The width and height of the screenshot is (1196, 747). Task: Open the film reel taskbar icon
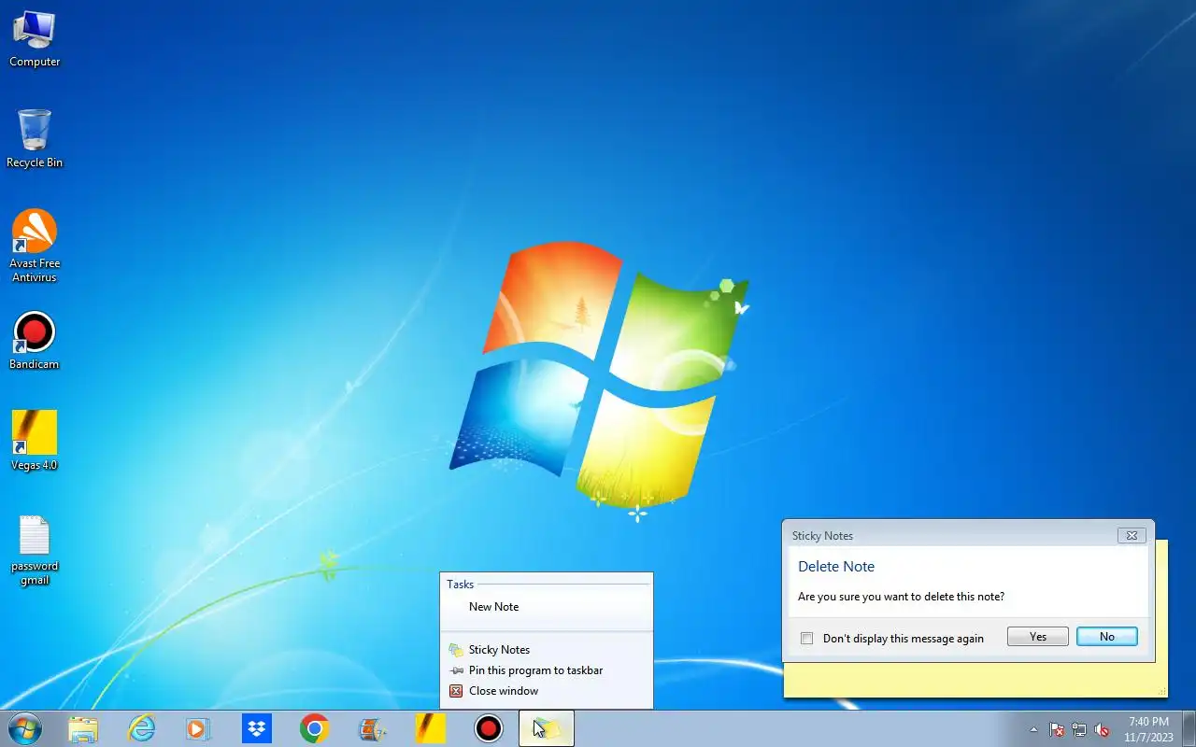point(373,728)
